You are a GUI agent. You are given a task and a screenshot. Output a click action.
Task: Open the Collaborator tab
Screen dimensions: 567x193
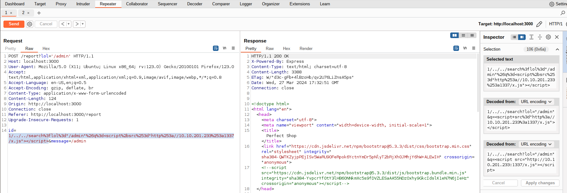click(x=137, y=4)
